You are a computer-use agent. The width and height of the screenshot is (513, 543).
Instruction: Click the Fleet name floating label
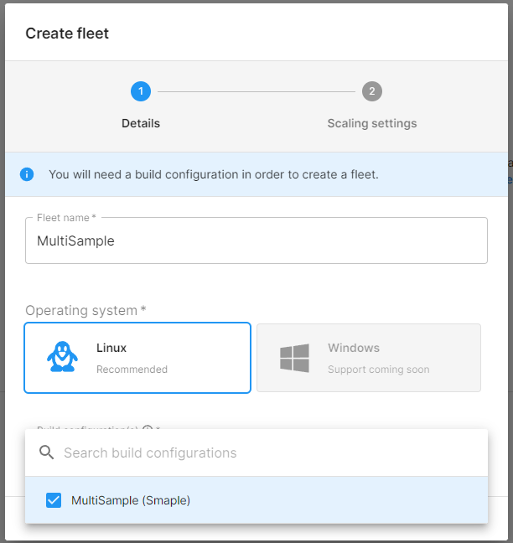click(x=66, y=218)
